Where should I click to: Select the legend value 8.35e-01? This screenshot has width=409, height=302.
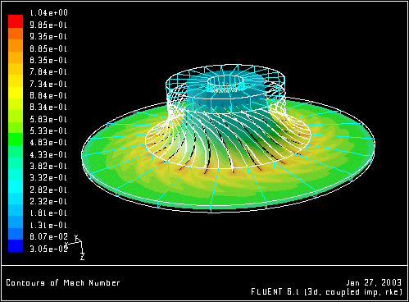(x=48, y=60)
